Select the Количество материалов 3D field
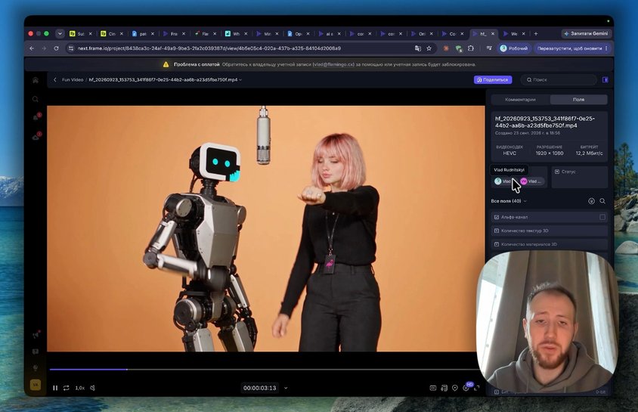638x412 pixels. point(550,244)
